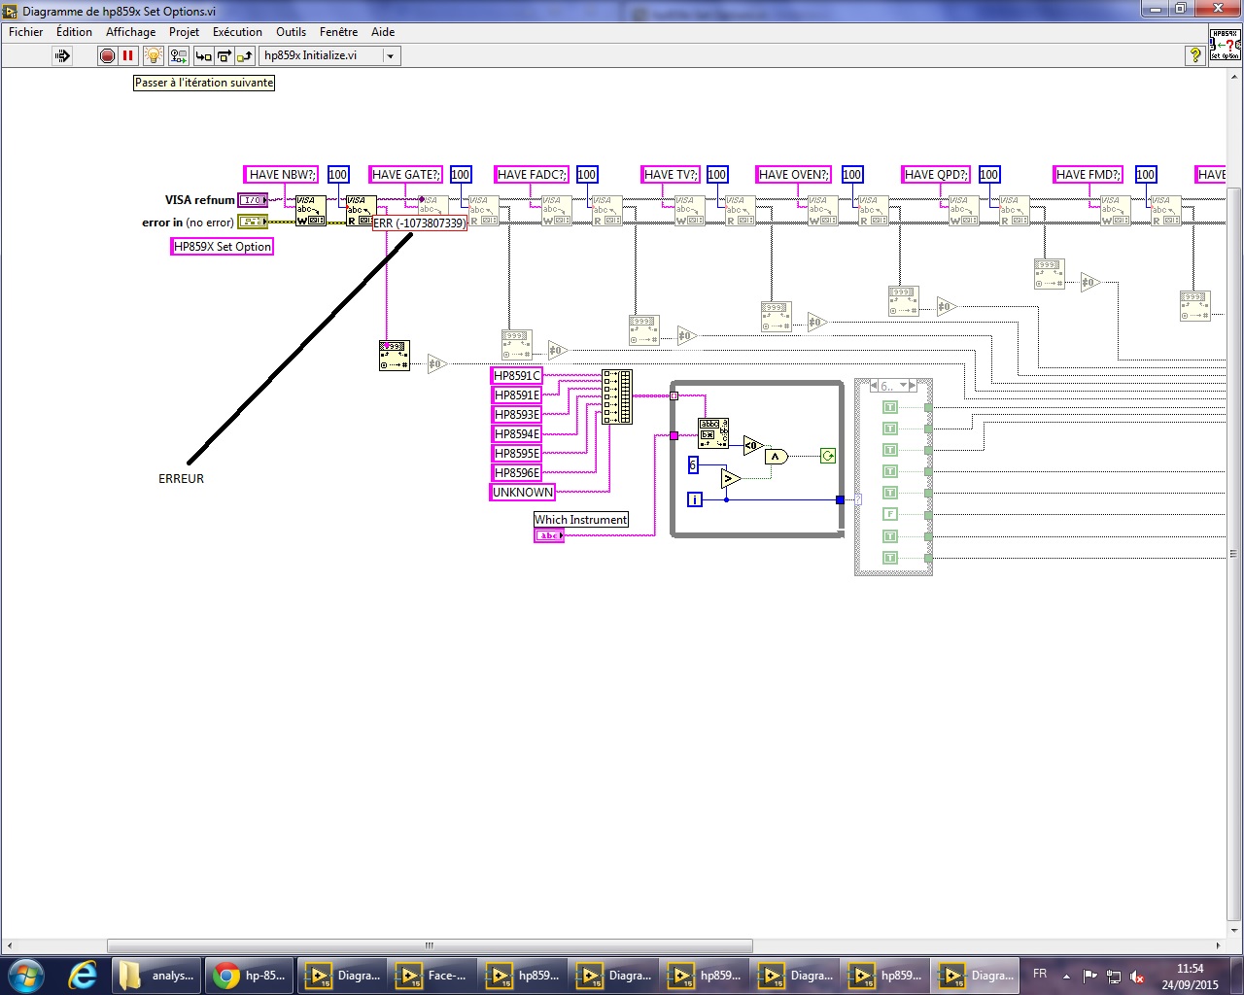
Task: Click the horizontal scrollbar right arrow
Action: 1218,945
